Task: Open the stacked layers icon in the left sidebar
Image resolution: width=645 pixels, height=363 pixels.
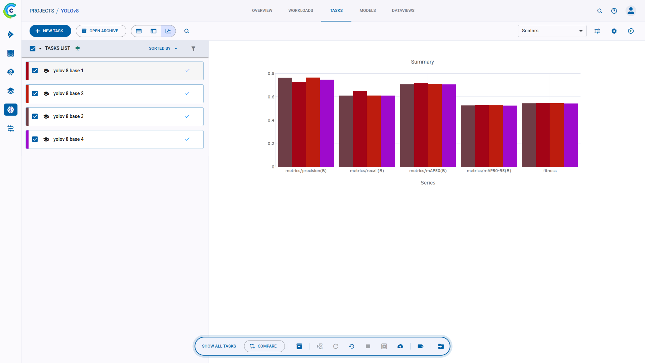Action: (10, 91)
